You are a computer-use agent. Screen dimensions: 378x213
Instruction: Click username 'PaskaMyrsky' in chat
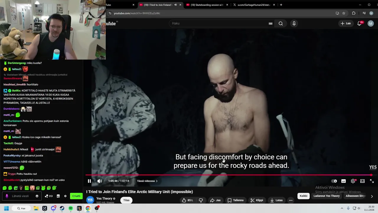tap(12, 156)
